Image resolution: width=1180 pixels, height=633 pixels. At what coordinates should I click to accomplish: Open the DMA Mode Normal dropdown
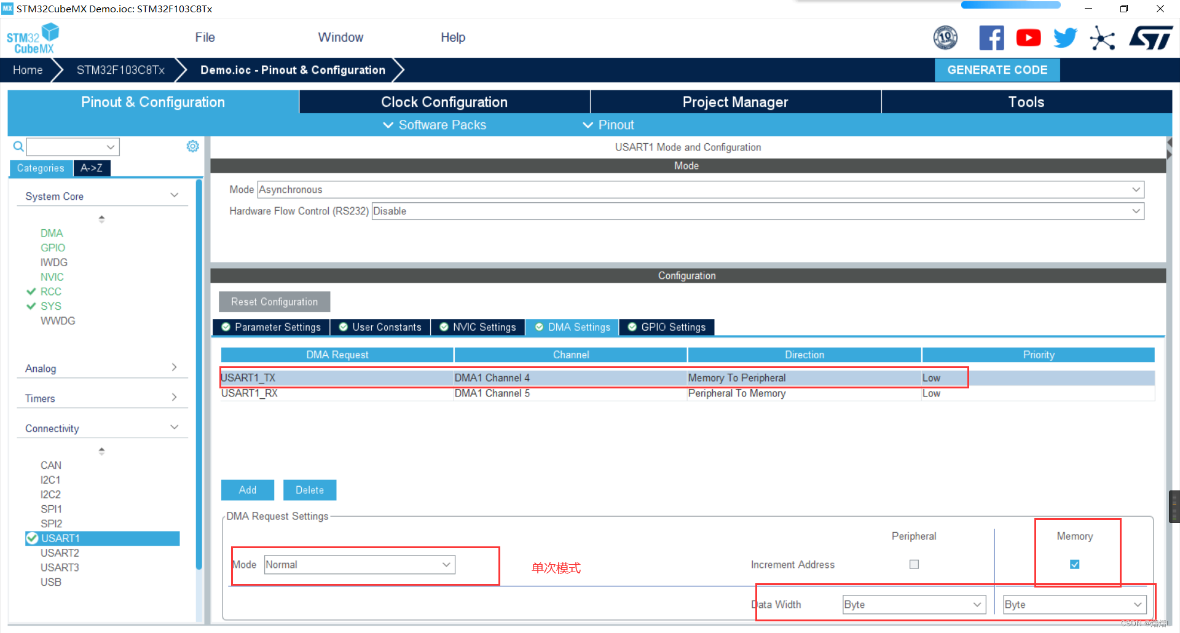[x=360, y=565]
